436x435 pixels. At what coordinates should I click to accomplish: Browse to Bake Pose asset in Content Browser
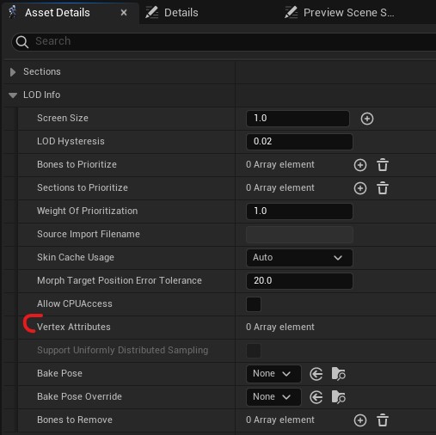(x=338, y=374)
